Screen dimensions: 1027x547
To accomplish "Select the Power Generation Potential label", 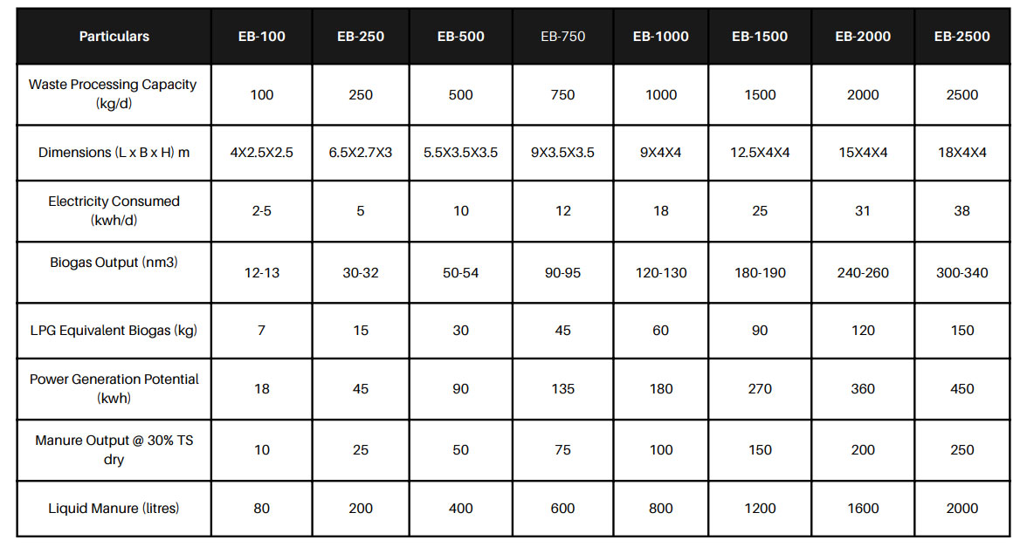I will point(114,389).
